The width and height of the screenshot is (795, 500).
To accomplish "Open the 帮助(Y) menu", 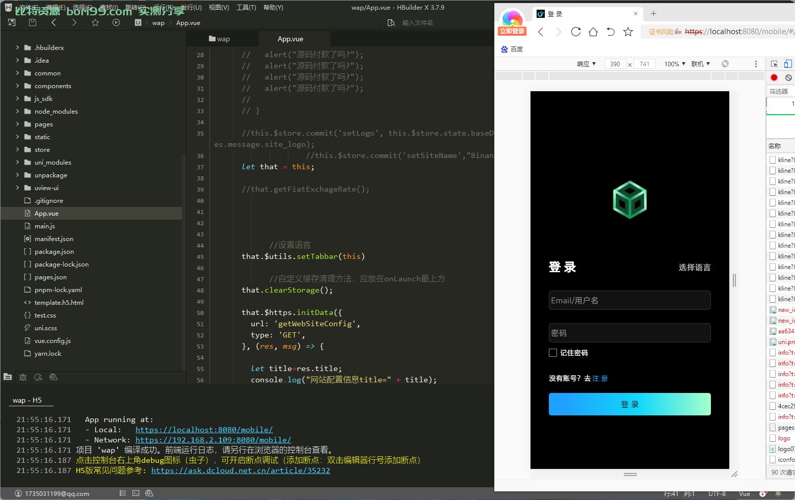I will tap(273, 8).
